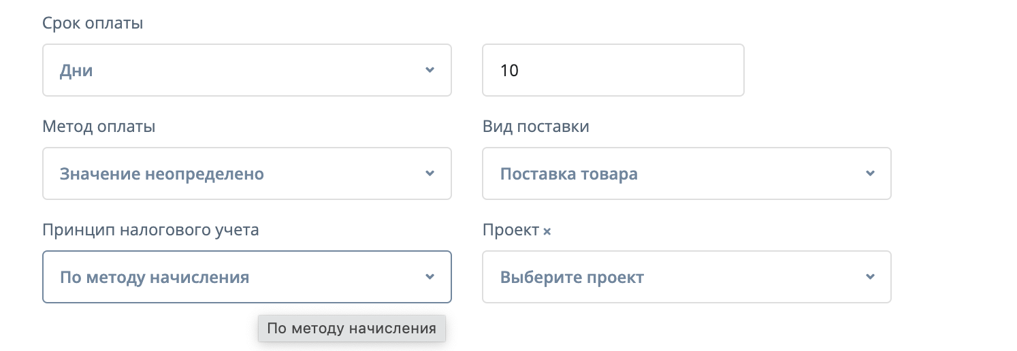This screenshot has width=1017, height=351.
Task: Click the Вид поставки label
Action: 535,127
